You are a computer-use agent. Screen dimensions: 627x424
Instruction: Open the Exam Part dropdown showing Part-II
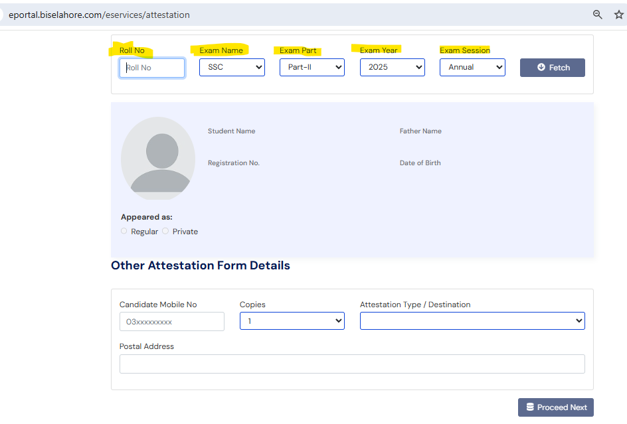312,67
